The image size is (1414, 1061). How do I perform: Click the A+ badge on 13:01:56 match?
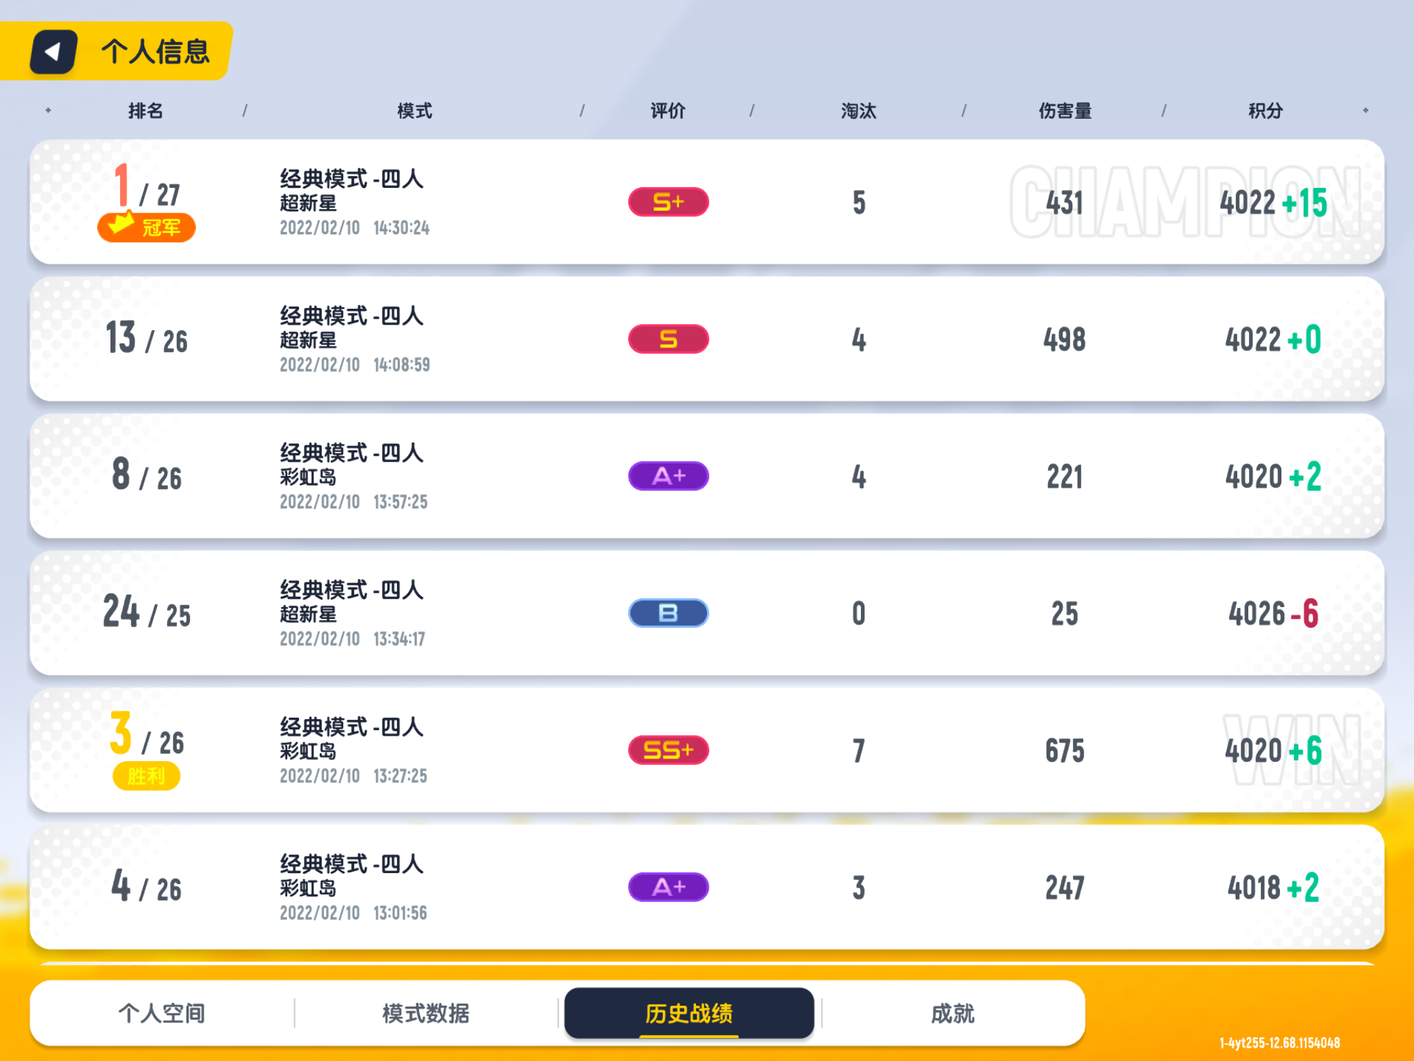tap(668, 887)
